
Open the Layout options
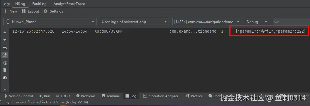31,11
